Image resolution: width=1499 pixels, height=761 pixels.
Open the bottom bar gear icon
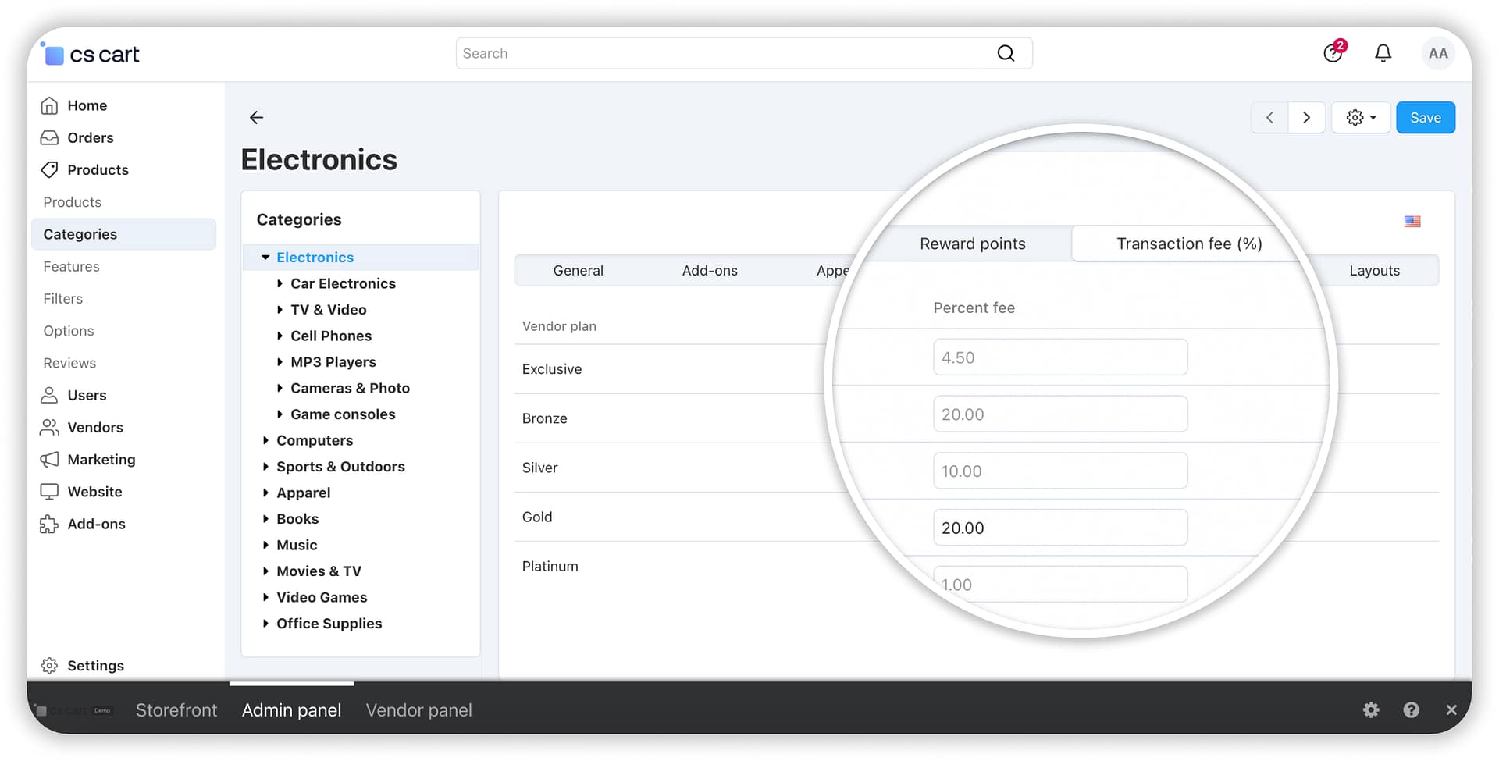pyautogui.click(x=1371, y=709)
